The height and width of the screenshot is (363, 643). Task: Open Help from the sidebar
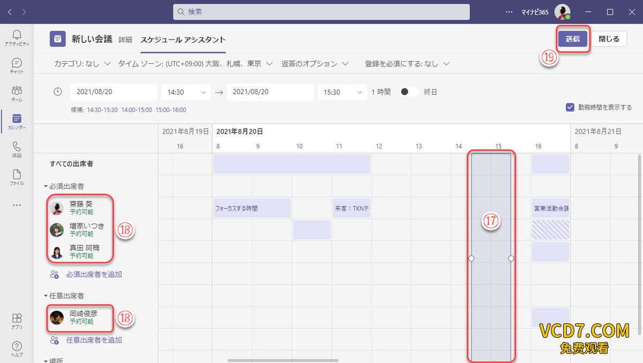pos(17,349)
